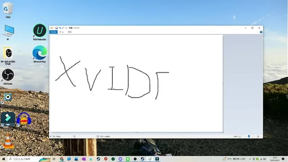The width and height of the screenshot is (288, 162).
Task: Click the Undo arrow in quick access toolbar
Action: pyautogui.click(x=60, y=28)
